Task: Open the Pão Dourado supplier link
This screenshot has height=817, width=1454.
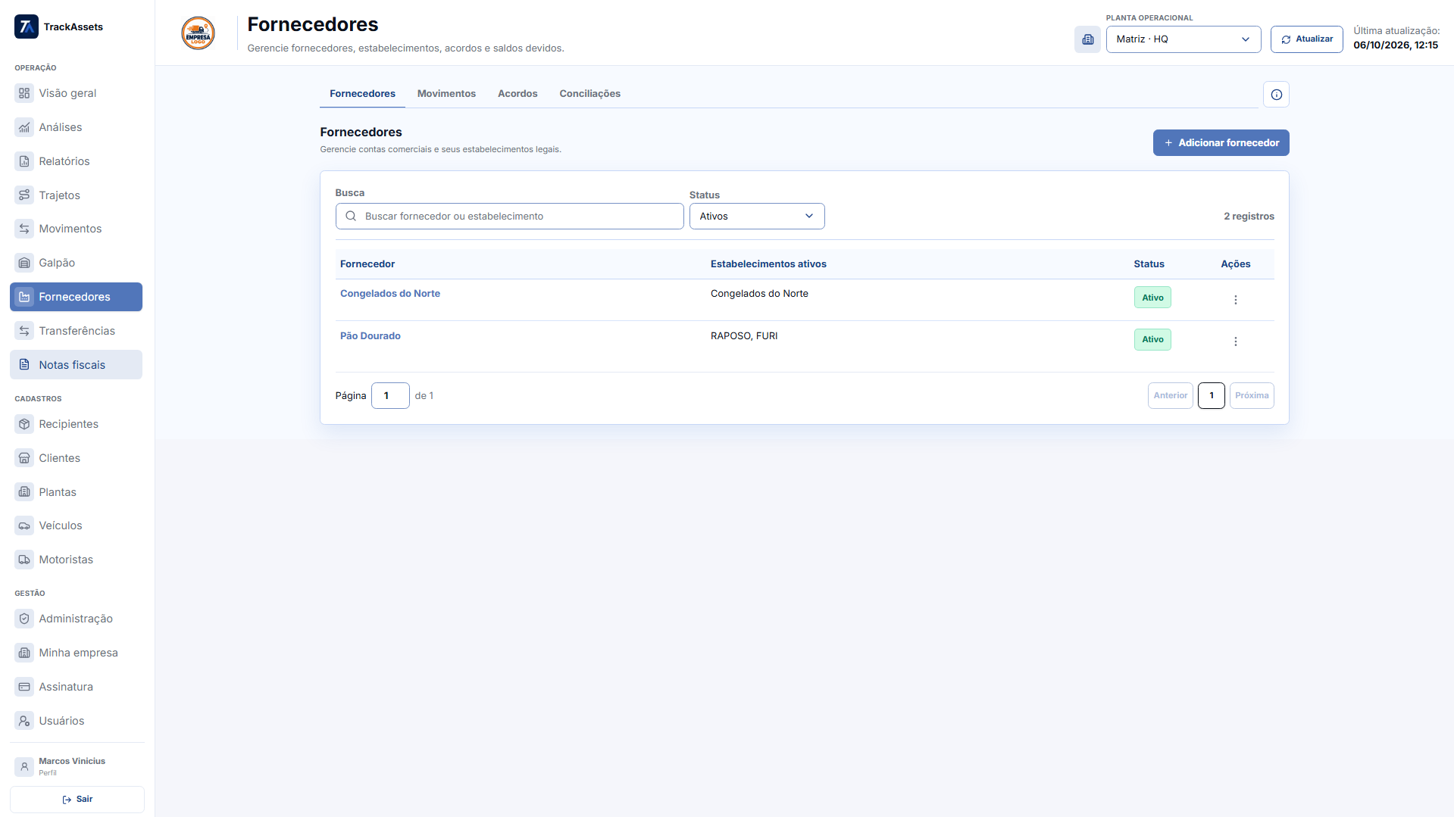Action: (370, 336)
